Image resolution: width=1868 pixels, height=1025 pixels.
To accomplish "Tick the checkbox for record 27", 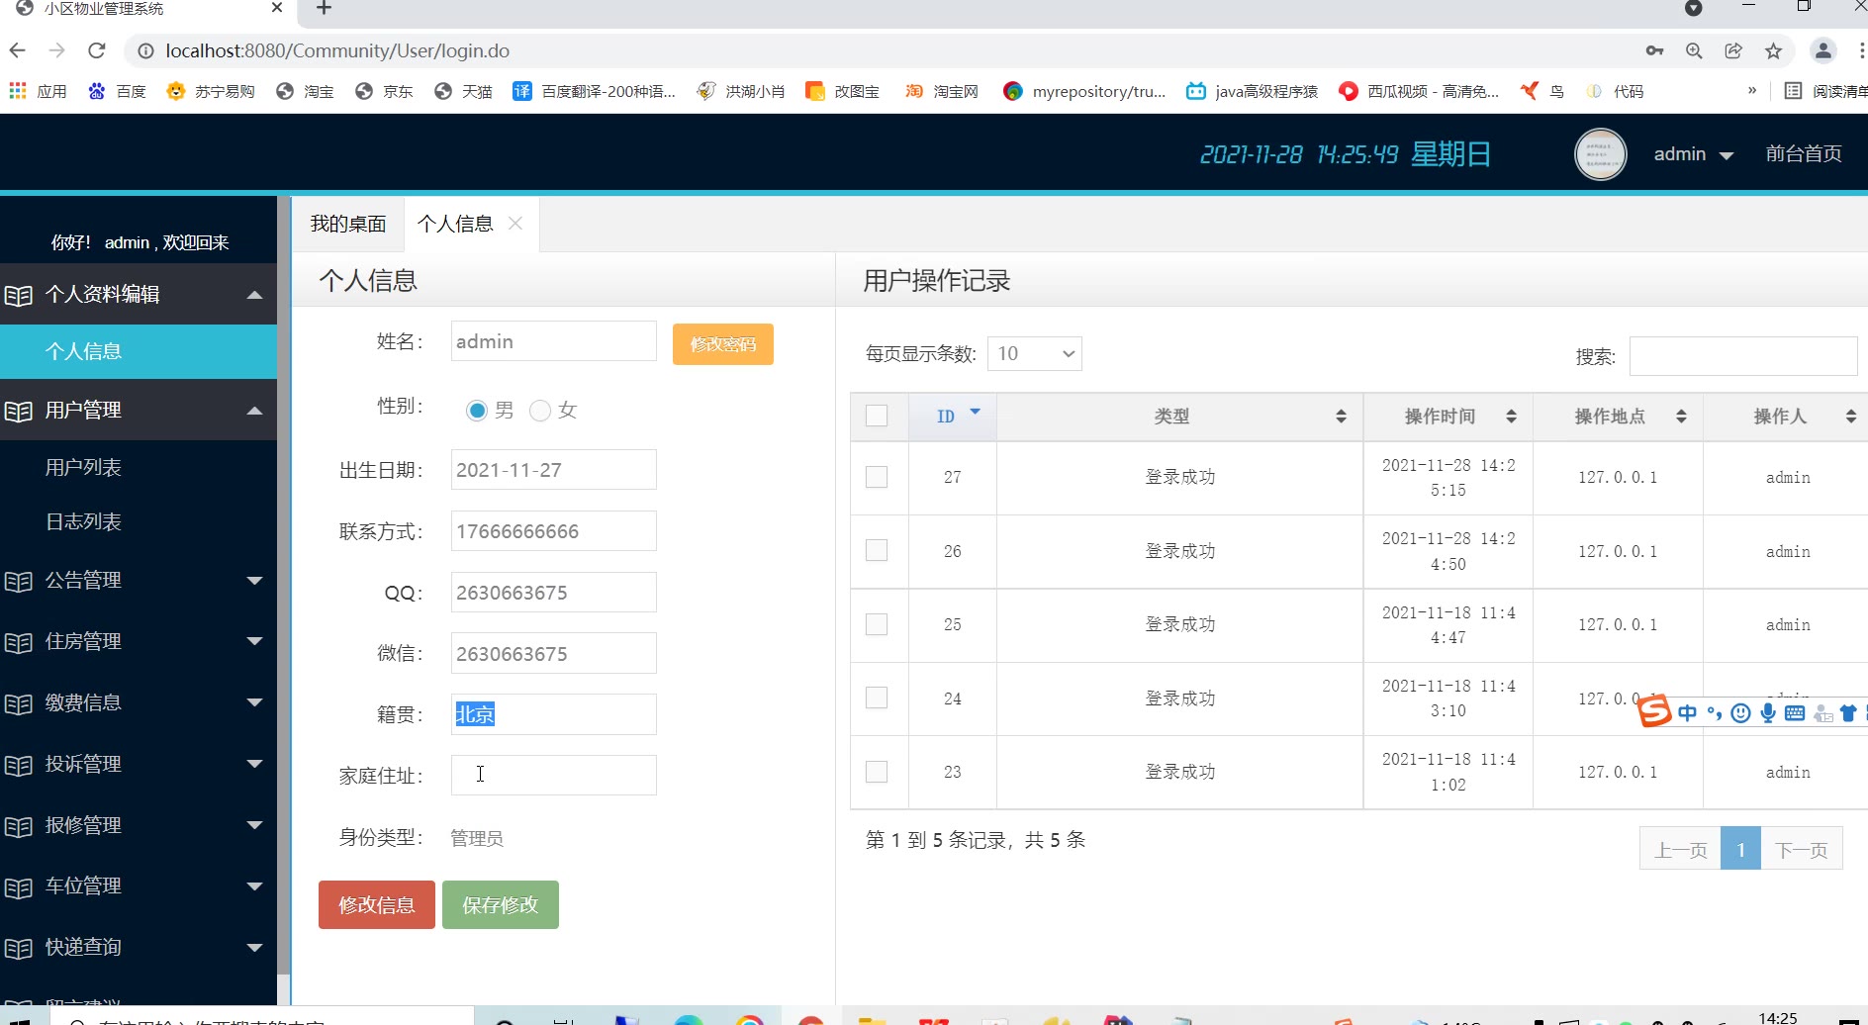I will pyautogui.click(x=877, y=477).
